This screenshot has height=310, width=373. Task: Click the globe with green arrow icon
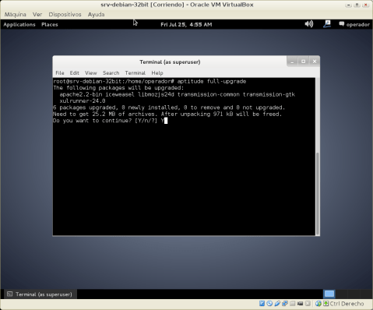pyautogui.click(x=318, y=303)
